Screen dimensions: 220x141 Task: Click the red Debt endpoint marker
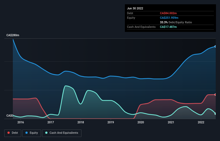click(215, 95)
